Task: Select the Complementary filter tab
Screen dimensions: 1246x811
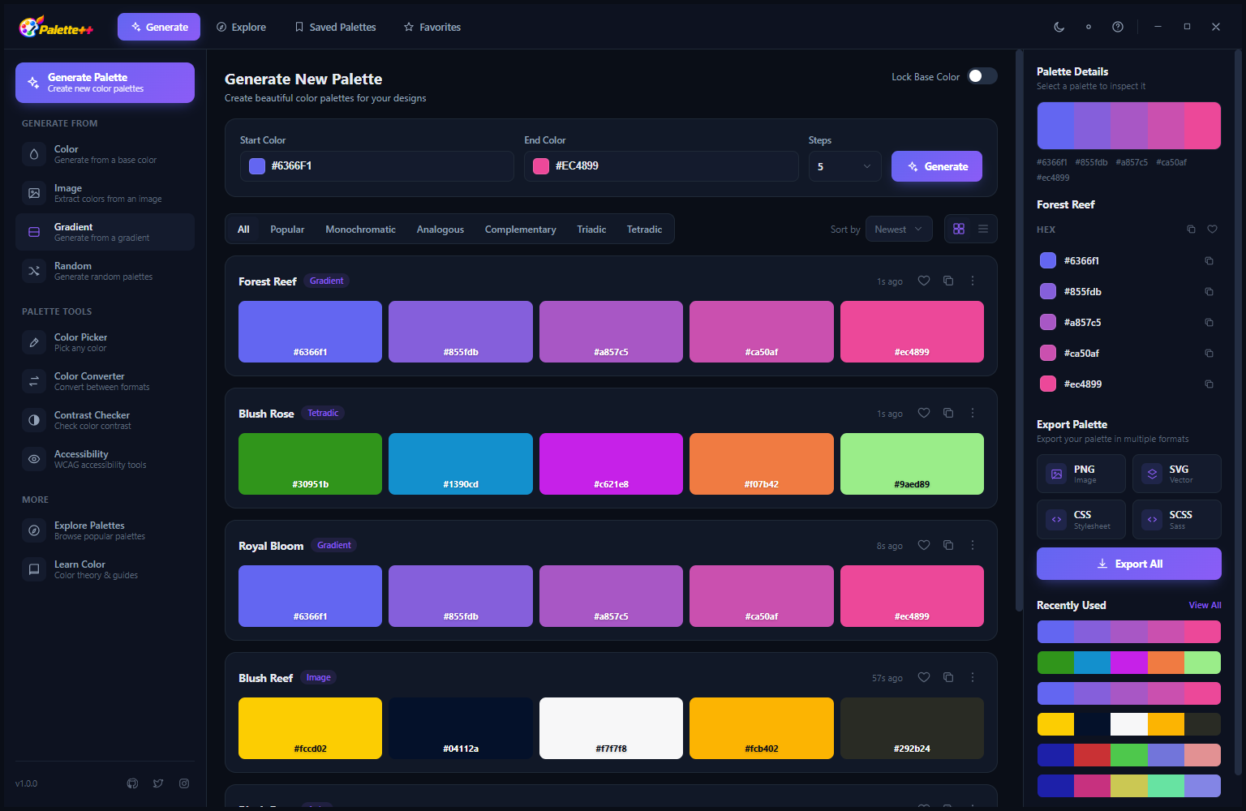Action: point(520,230)
